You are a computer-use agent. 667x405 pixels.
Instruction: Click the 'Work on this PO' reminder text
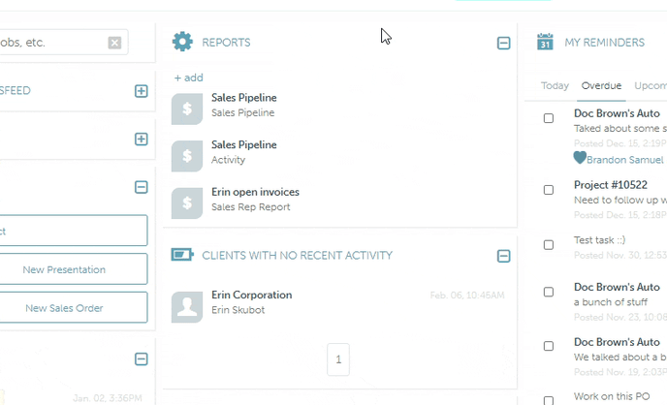coord(612,396)
